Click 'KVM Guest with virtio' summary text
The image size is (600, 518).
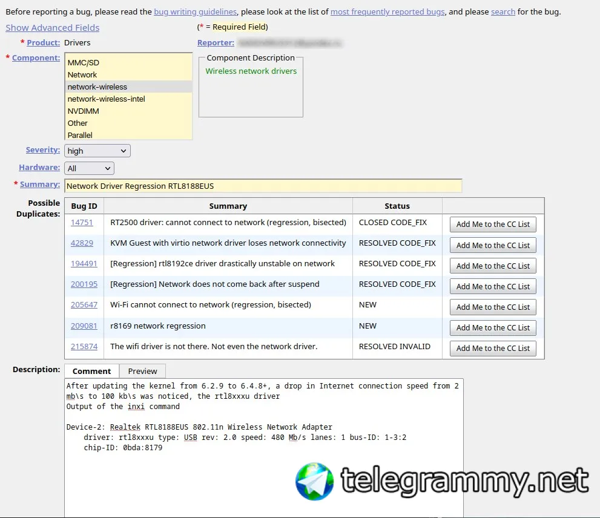pos(228,243)
